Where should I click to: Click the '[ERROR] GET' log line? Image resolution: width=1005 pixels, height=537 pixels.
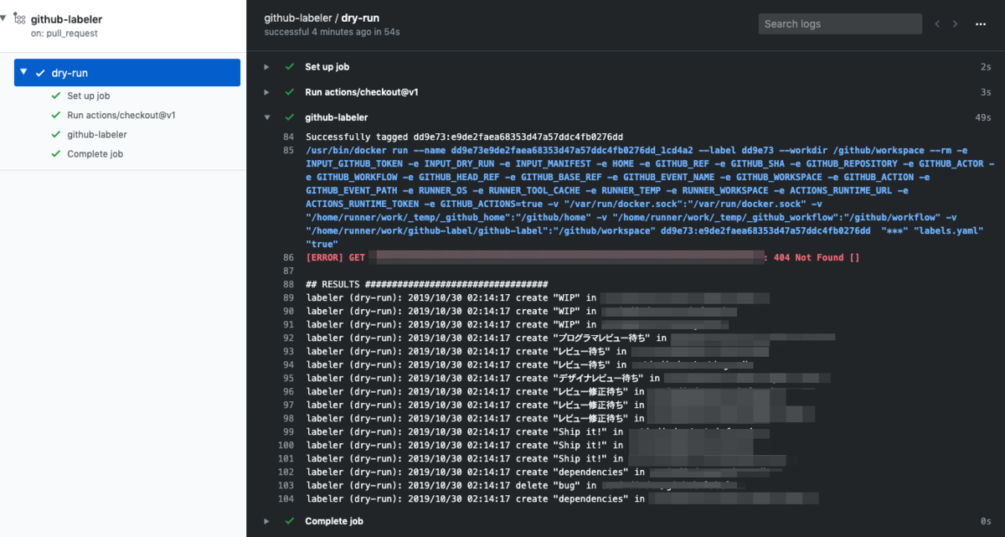coord(583,257)
